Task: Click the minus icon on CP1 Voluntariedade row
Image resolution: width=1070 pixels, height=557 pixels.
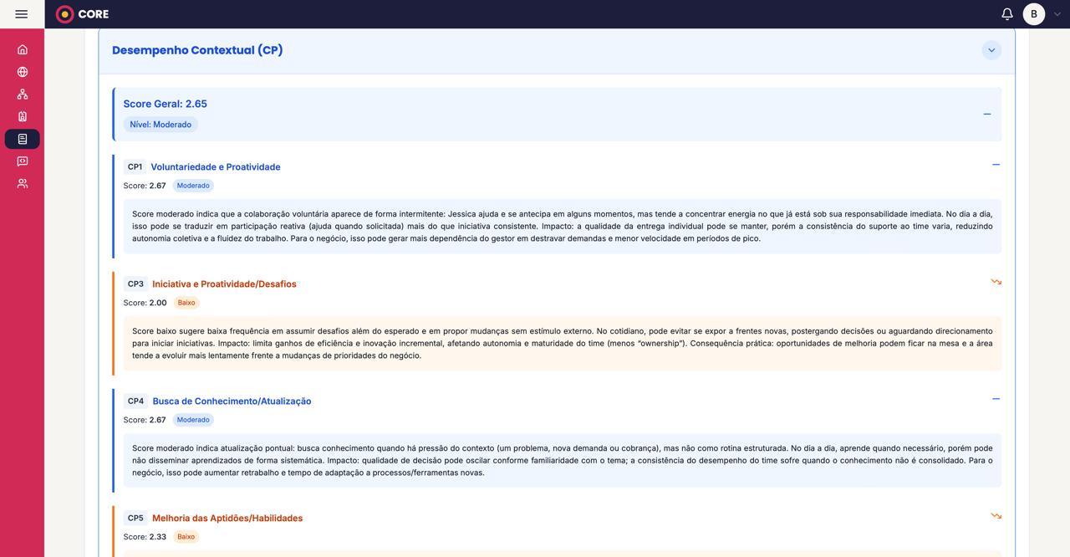Action: 996,165
